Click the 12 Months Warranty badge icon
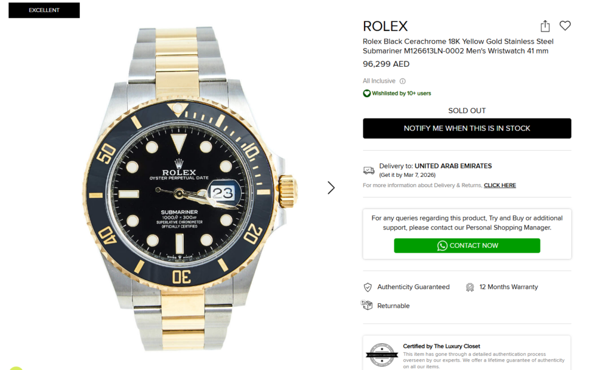Viewport: 611px width, 370px height. coord(470,287)
